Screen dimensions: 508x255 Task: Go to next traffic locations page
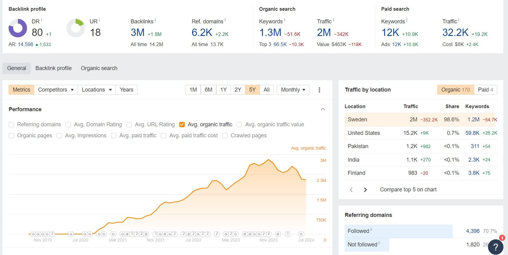coord(365,190)
